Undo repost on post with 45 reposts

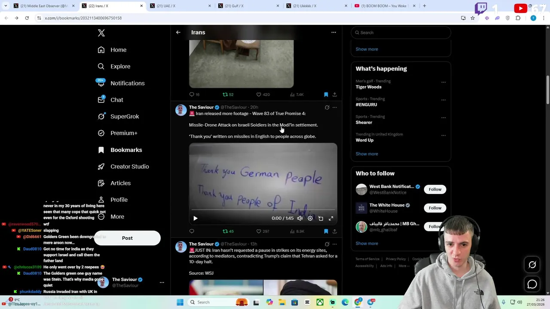coord(228,231)
